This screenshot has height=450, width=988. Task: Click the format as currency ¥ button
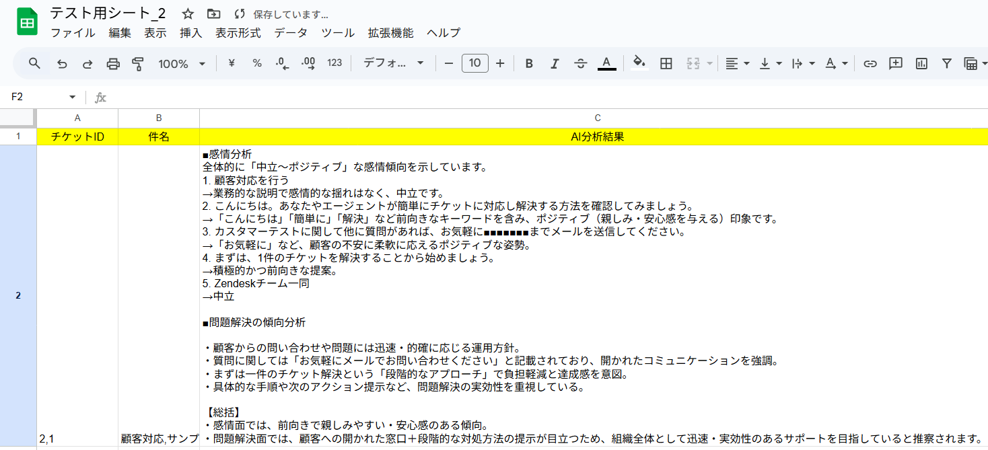232,63
